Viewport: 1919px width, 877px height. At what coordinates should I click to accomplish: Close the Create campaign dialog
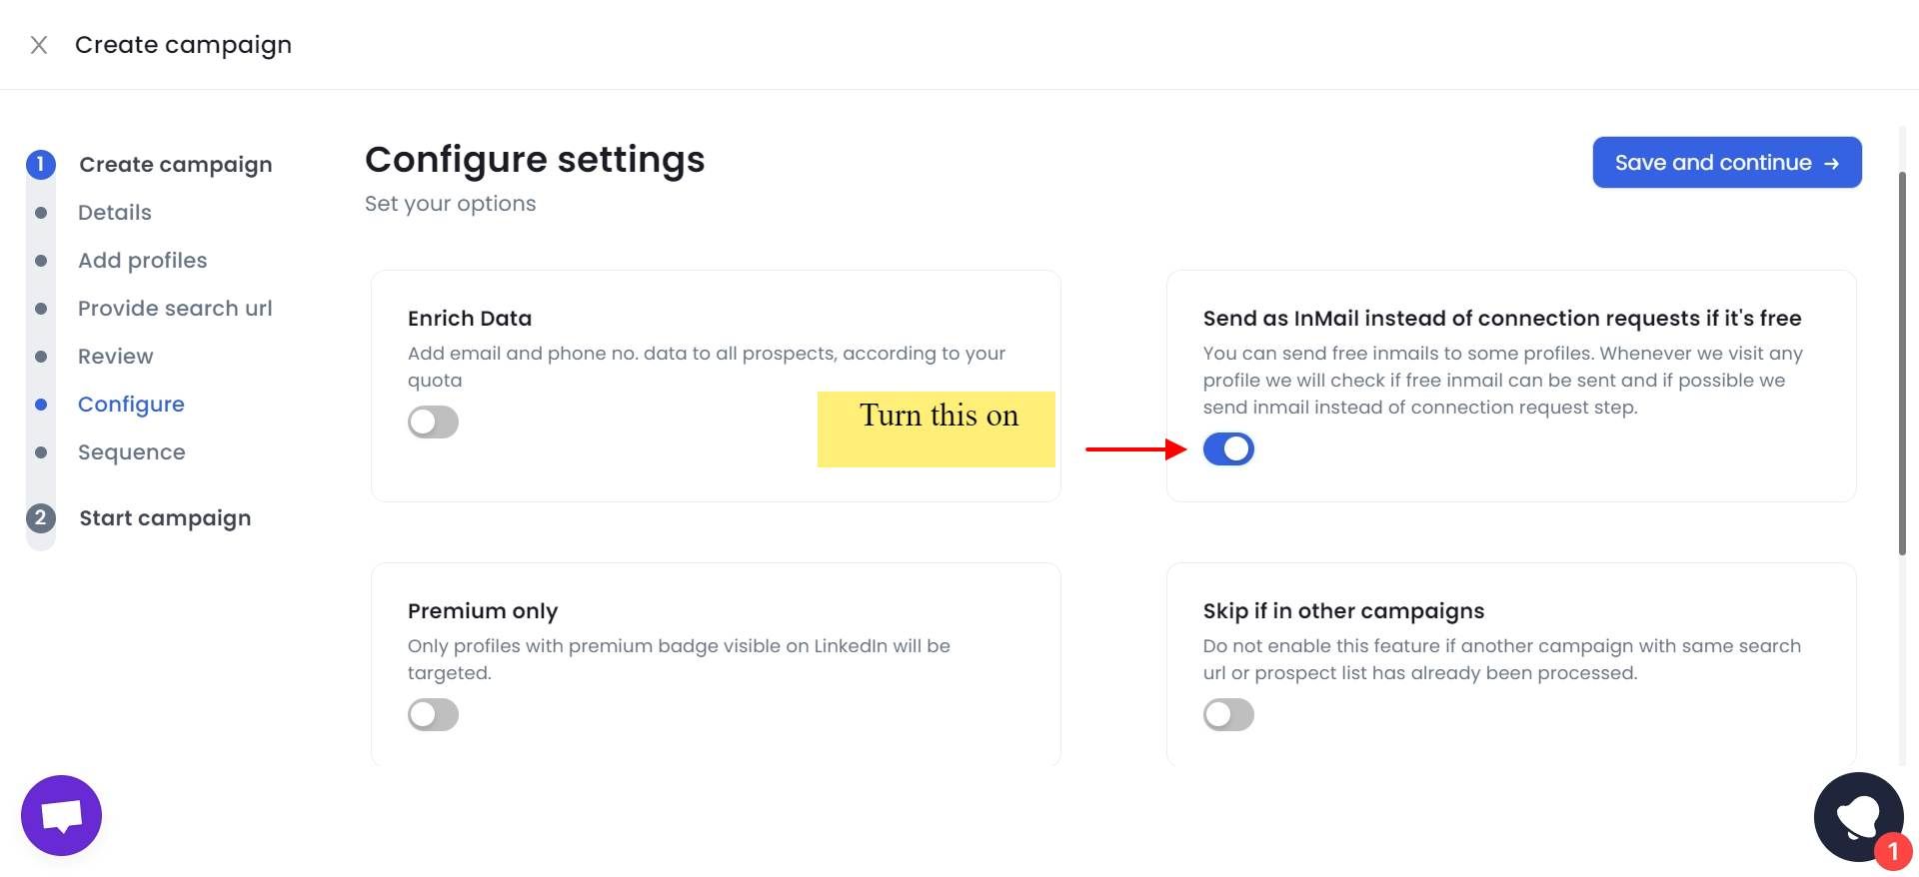pos(38,44)
